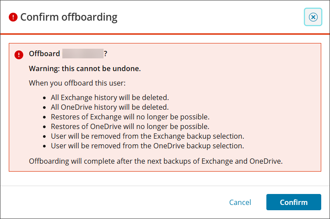
Task: Close the Confirm offboarding dialog
Action: 313,17
